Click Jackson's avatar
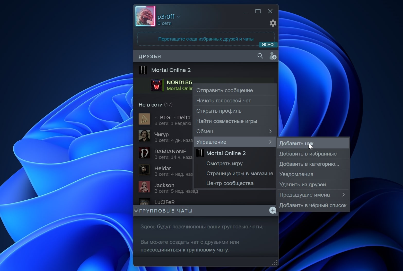This screenshot has width=403, height=271. tap(144, 187)
